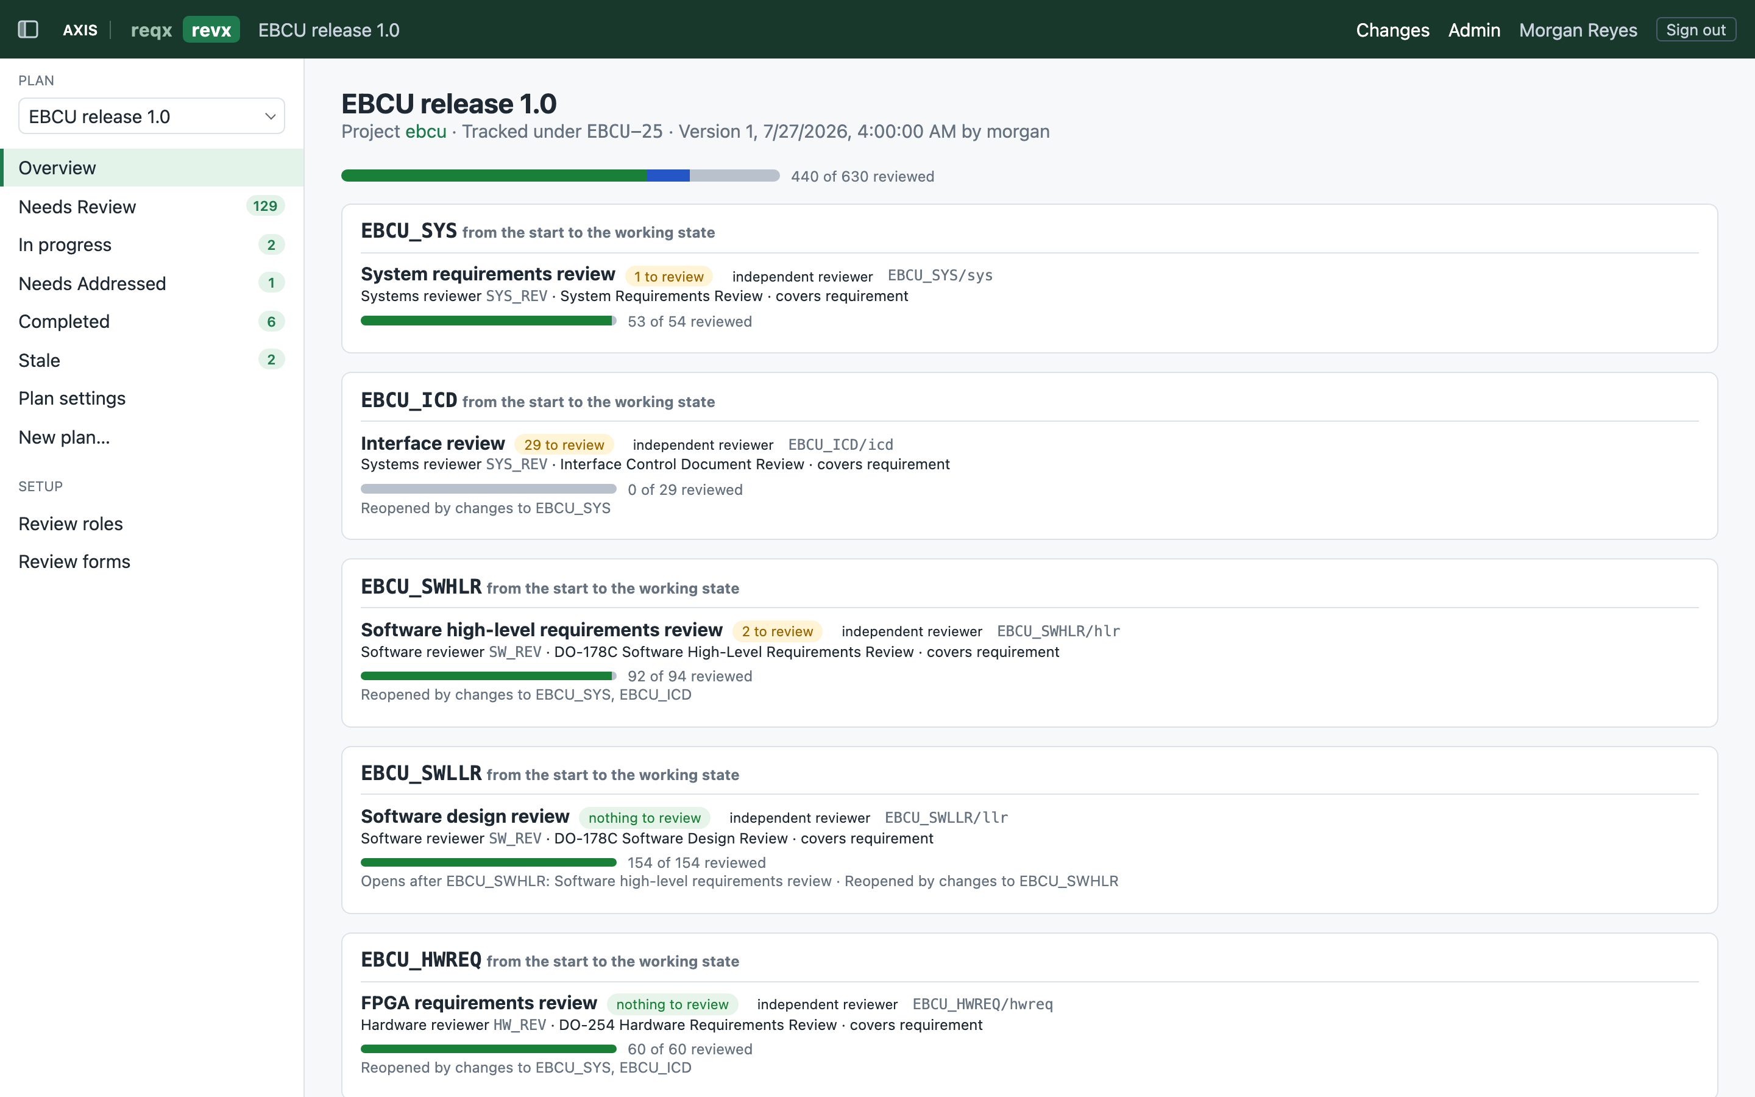Image resolution: width=1755 pixels, height=1097 pixels.
Task: Click the EBCU_SYS/sys path text
Action: click(940, 275)
